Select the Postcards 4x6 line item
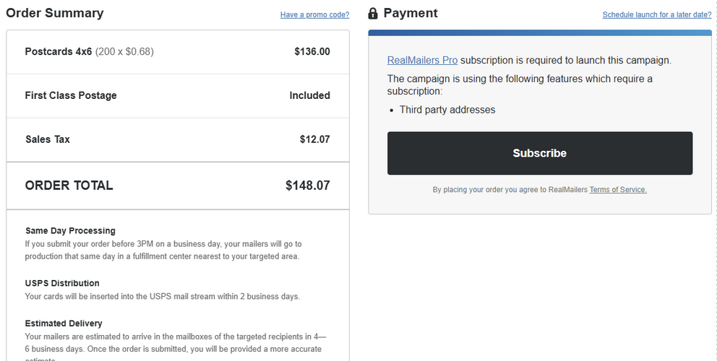Screen dimensions: 717x361 (177, 52)
